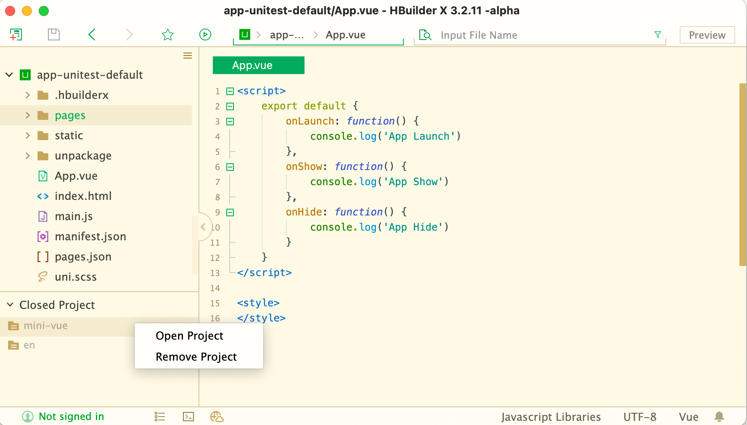Click the Preview button

point(707,35)
